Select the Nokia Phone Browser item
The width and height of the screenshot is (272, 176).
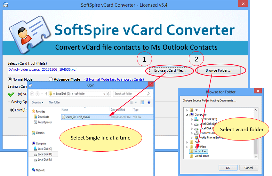point(209,137)
